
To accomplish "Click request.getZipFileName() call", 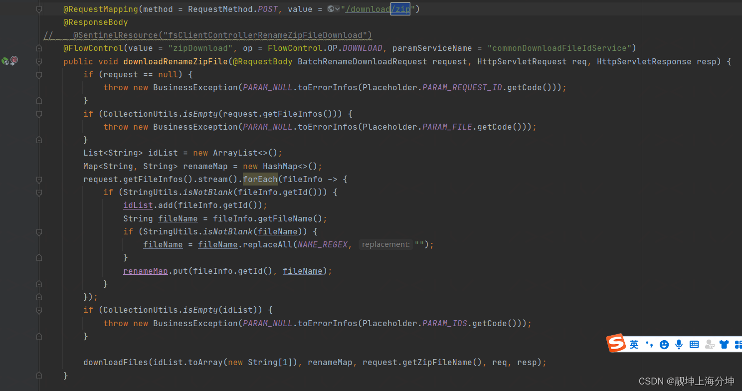I will pos(422,362).
